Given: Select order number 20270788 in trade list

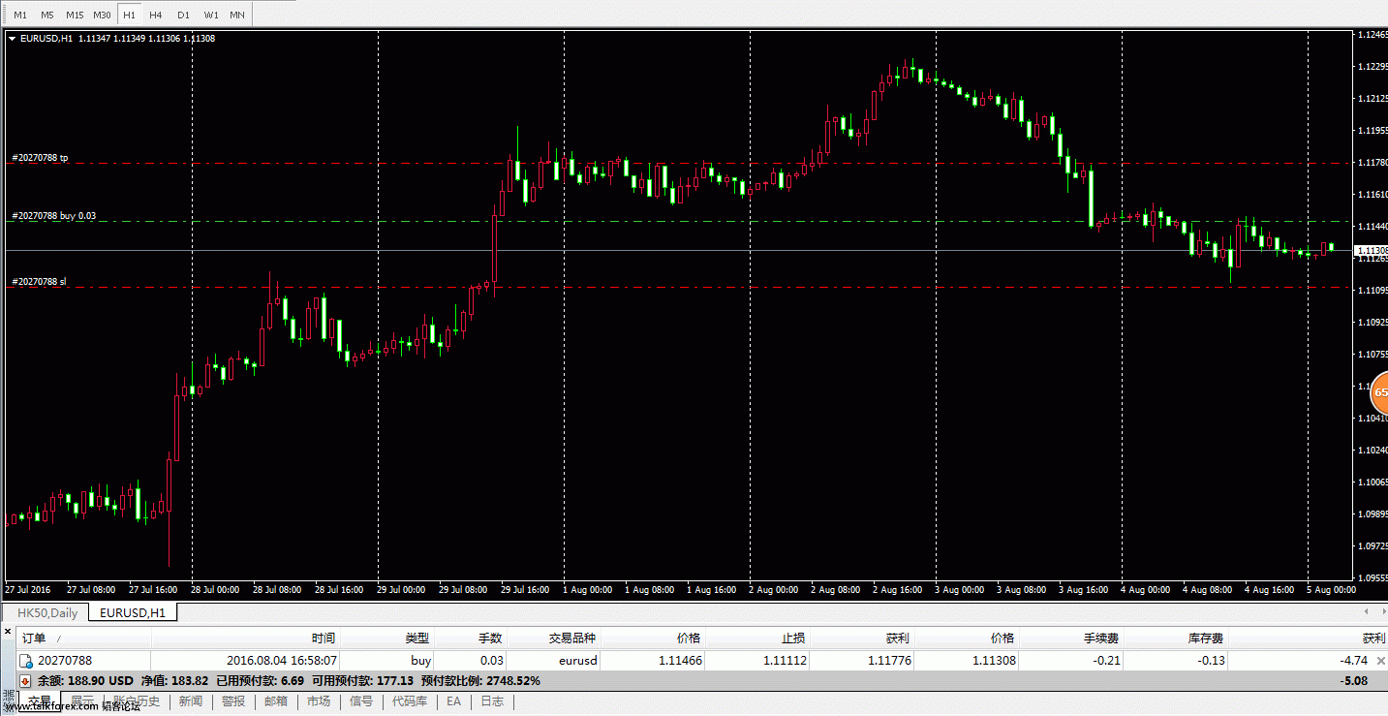Looking at the screenshot, I should (x=65, y=661).
